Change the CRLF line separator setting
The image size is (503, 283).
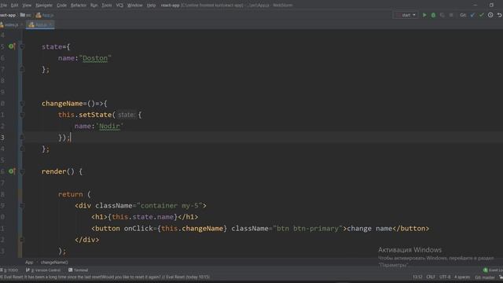pyautogui.click(x=431, y=277)
